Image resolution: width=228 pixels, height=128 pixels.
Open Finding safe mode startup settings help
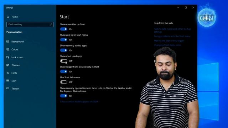[x=172, y=30]
